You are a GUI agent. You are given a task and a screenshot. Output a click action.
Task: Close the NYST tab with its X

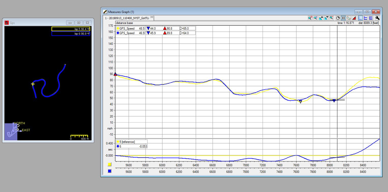[x=152, y=18]
